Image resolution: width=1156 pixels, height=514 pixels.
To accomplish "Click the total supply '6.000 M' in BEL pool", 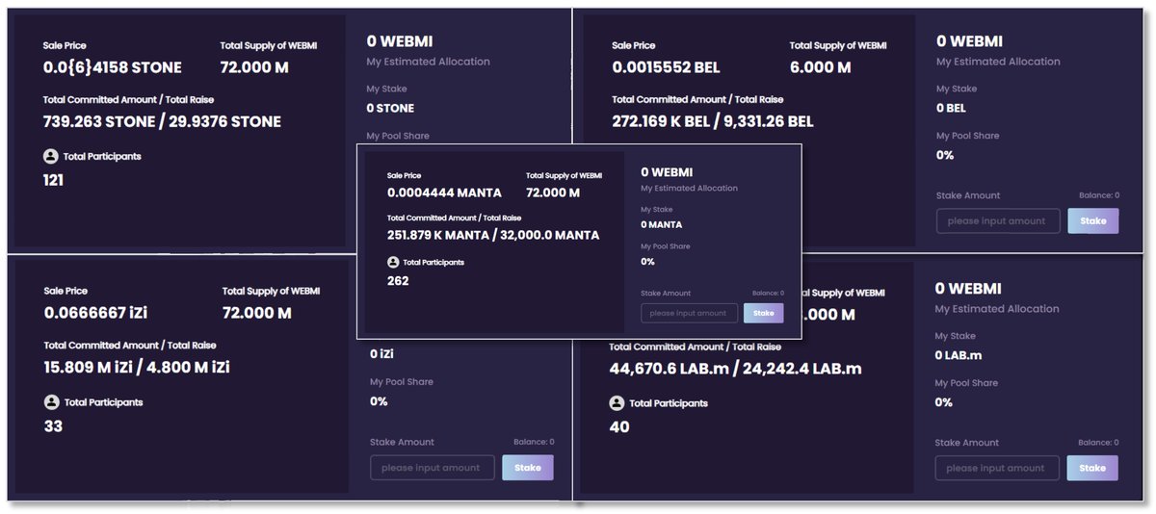I will 821,67.
